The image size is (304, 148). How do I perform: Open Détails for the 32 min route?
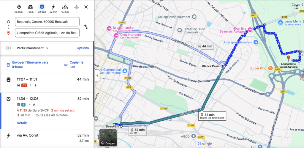pyautogui.click(x=22, y=123)
